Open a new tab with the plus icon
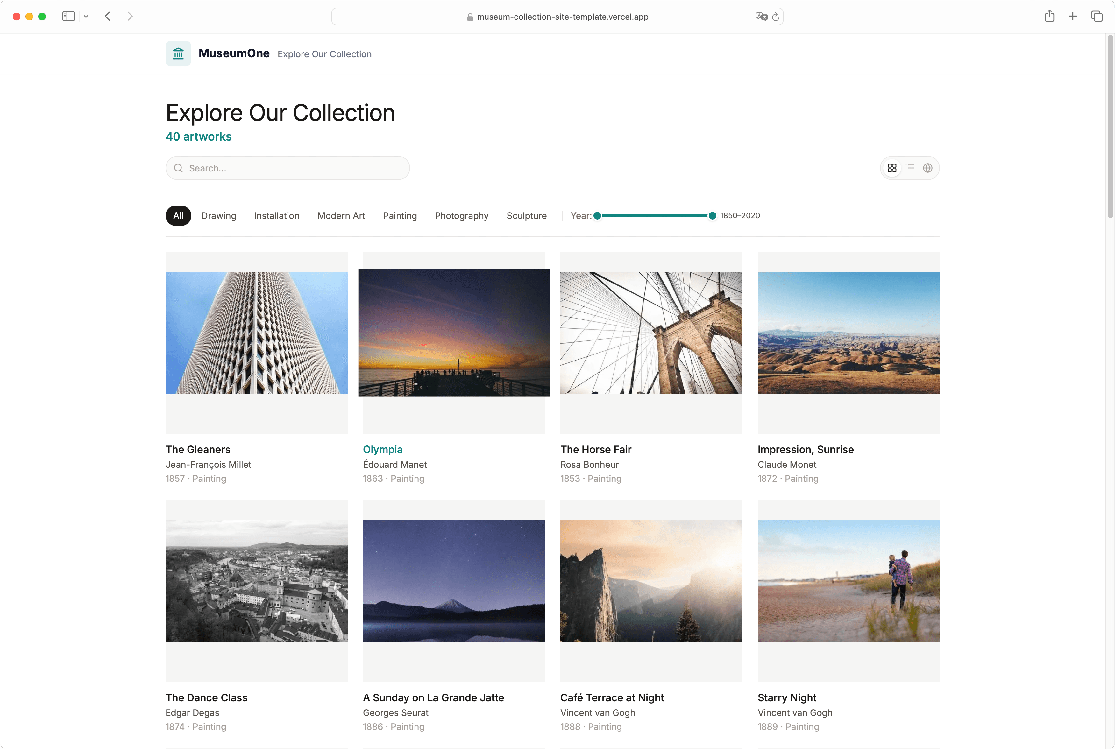The image size is (1115, 749). [1072, 16]
